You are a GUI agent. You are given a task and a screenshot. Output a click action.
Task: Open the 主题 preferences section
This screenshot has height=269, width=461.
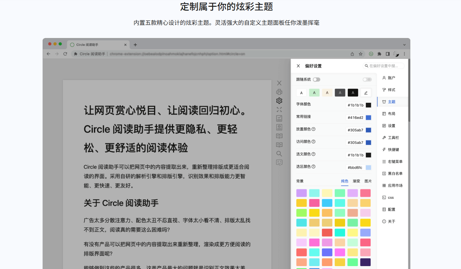point(393,101)
